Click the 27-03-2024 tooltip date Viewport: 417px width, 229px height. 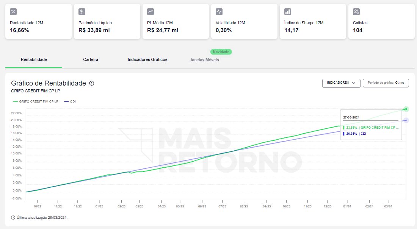click(x=351, y=117)
